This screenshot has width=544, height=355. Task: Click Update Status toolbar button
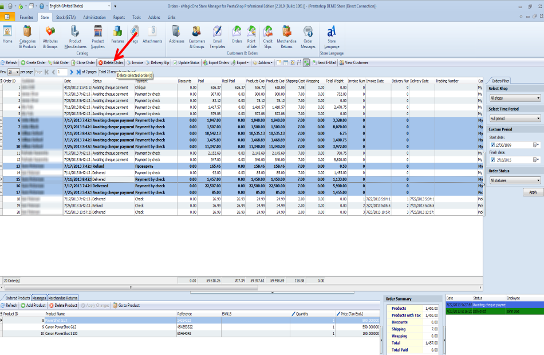coord(186,63)
